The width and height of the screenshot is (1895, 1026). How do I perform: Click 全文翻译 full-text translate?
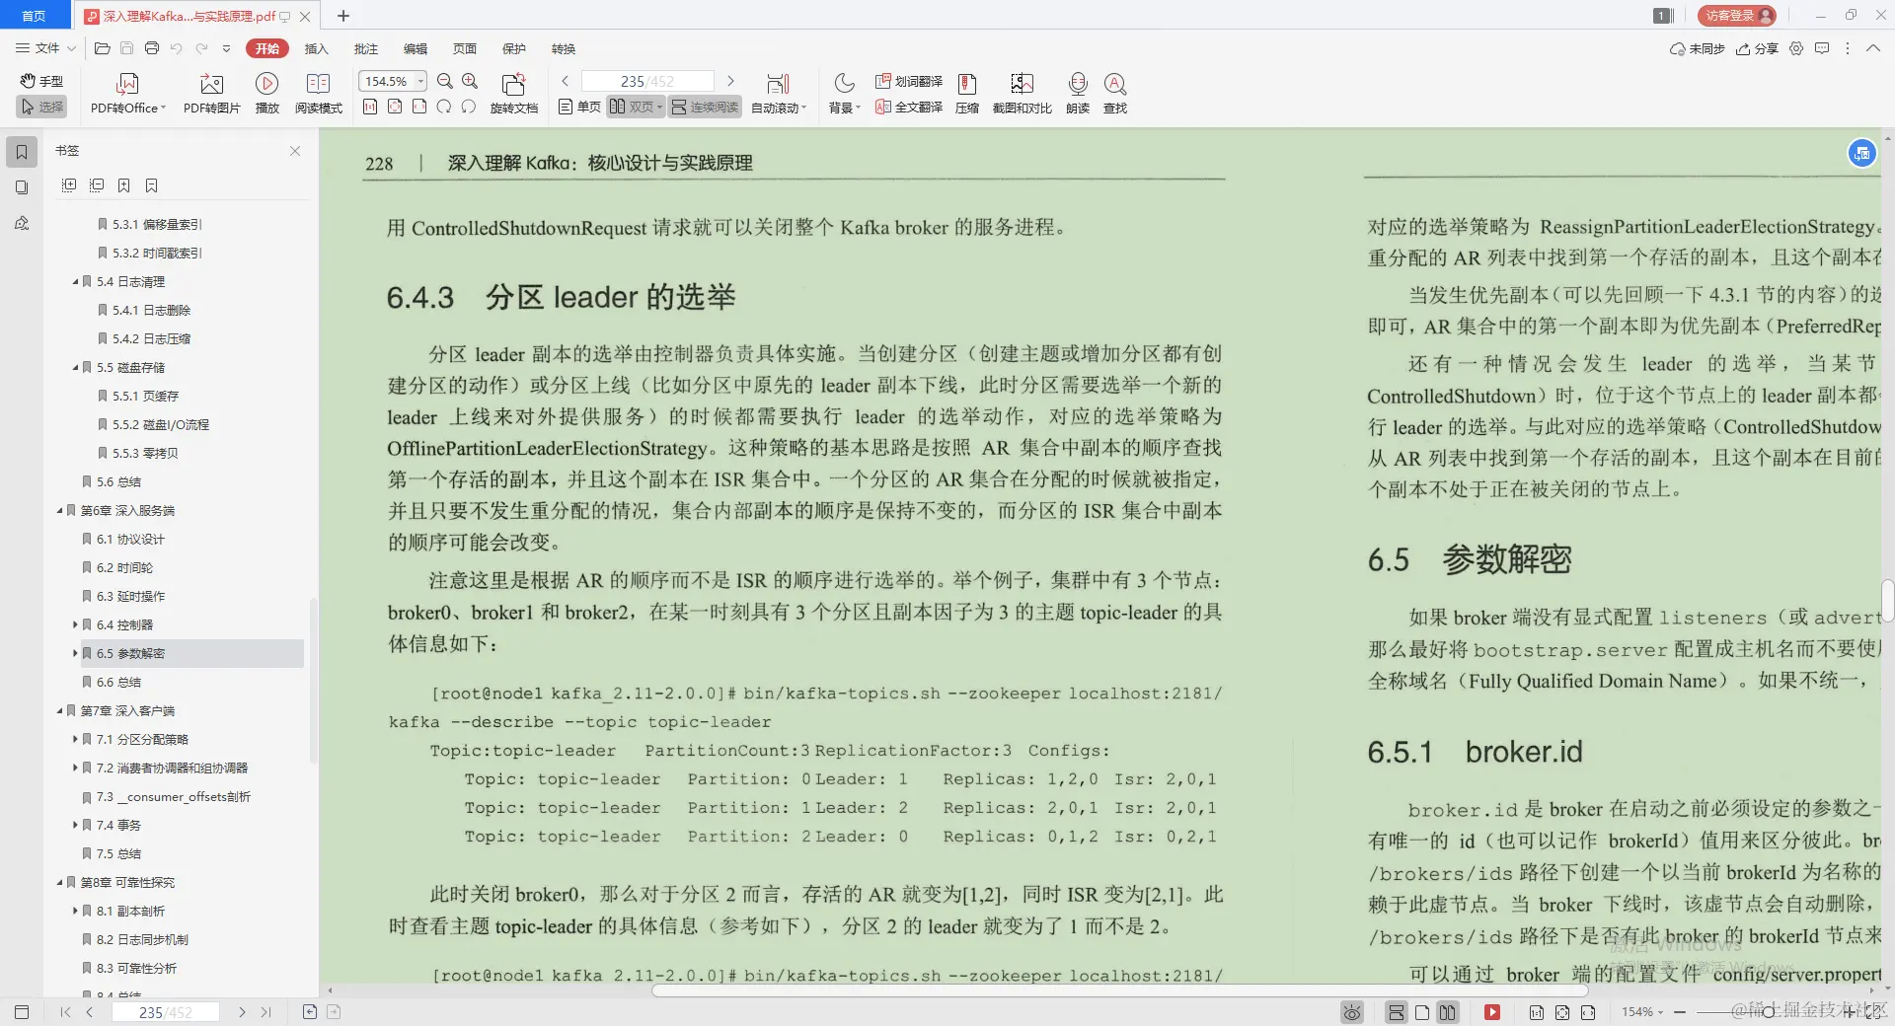pyautogui.click(x=908, y=107)
